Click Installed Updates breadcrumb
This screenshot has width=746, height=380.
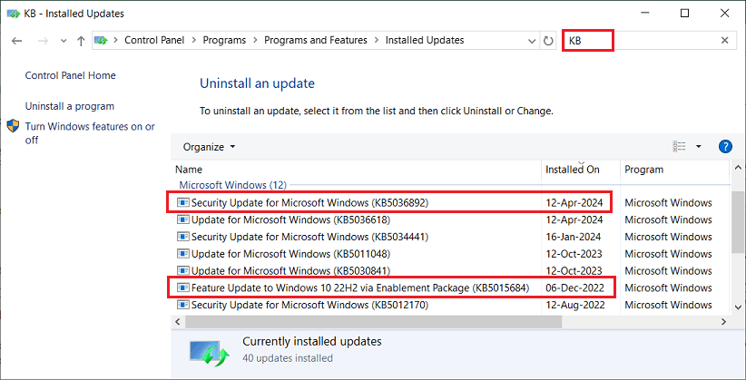pyautogui.click(x=425, y=41)
